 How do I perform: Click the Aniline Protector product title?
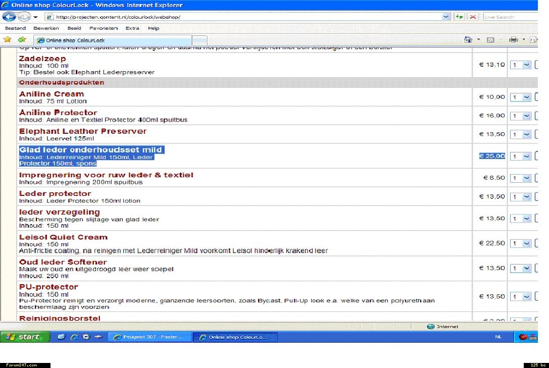[x=58, y=112]
